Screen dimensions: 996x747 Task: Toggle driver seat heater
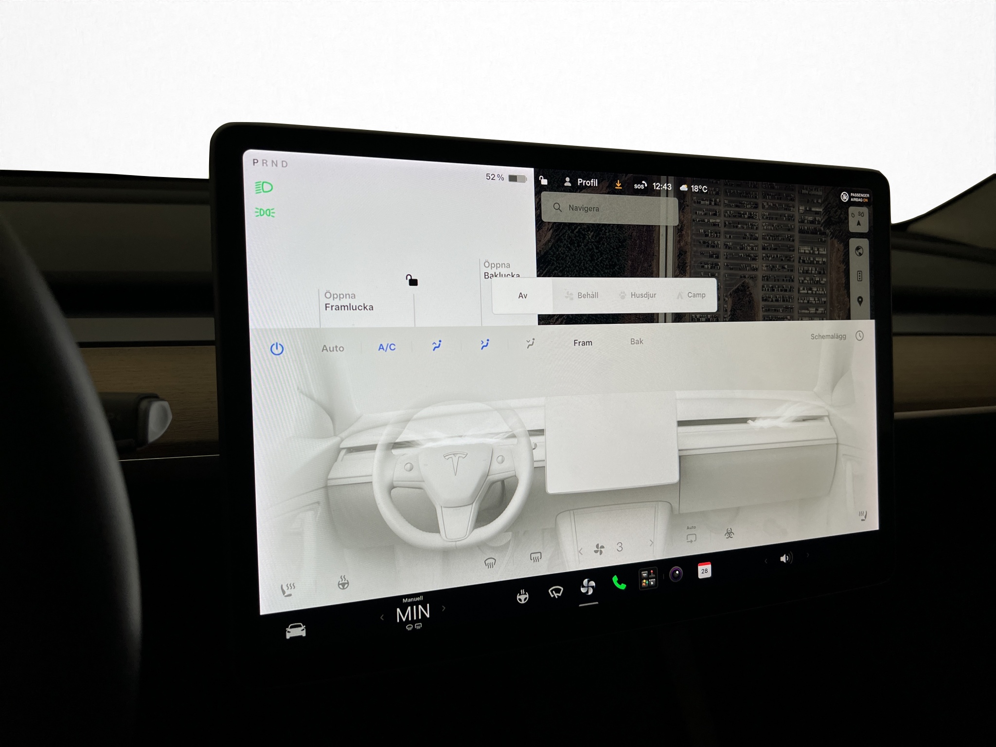point(287,590)
